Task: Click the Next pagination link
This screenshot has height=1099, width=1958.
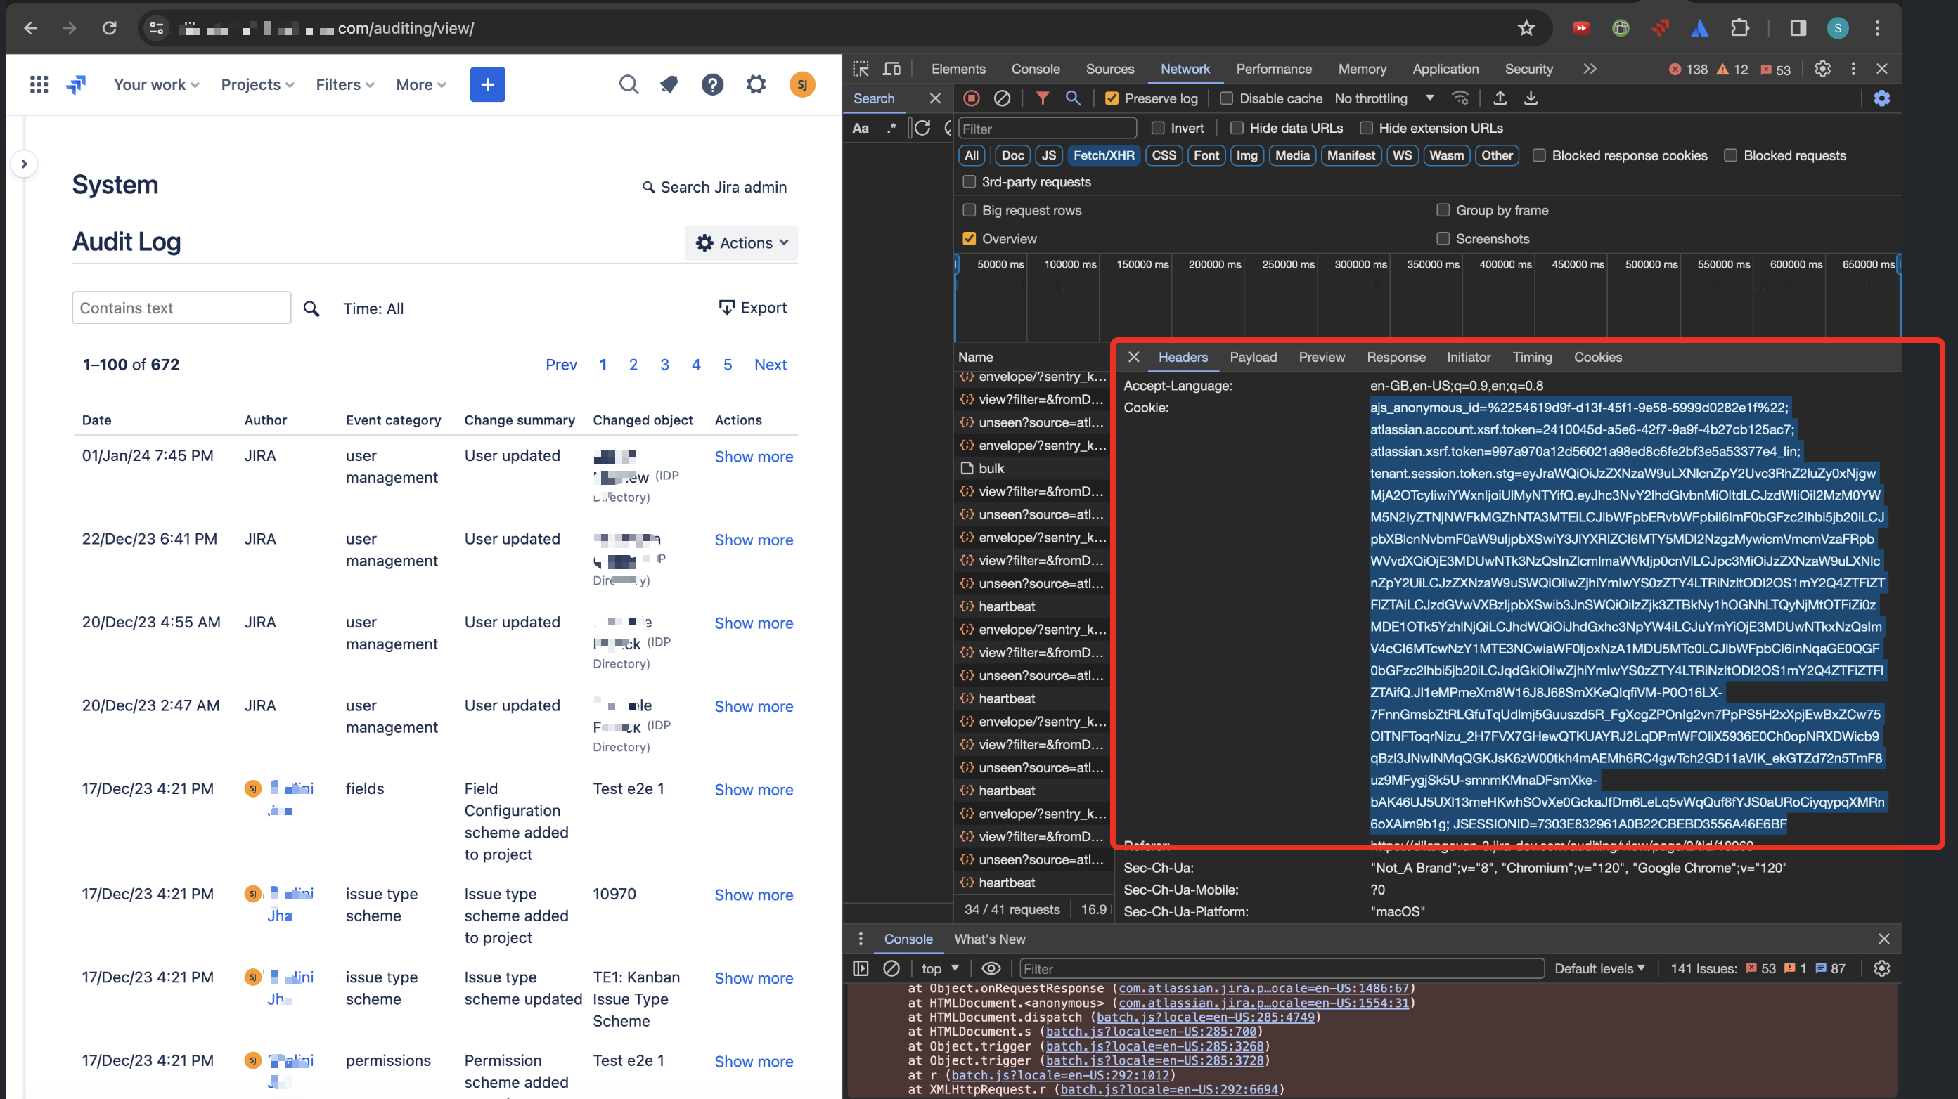Action: pyautogui.click(x=770, y=365)
